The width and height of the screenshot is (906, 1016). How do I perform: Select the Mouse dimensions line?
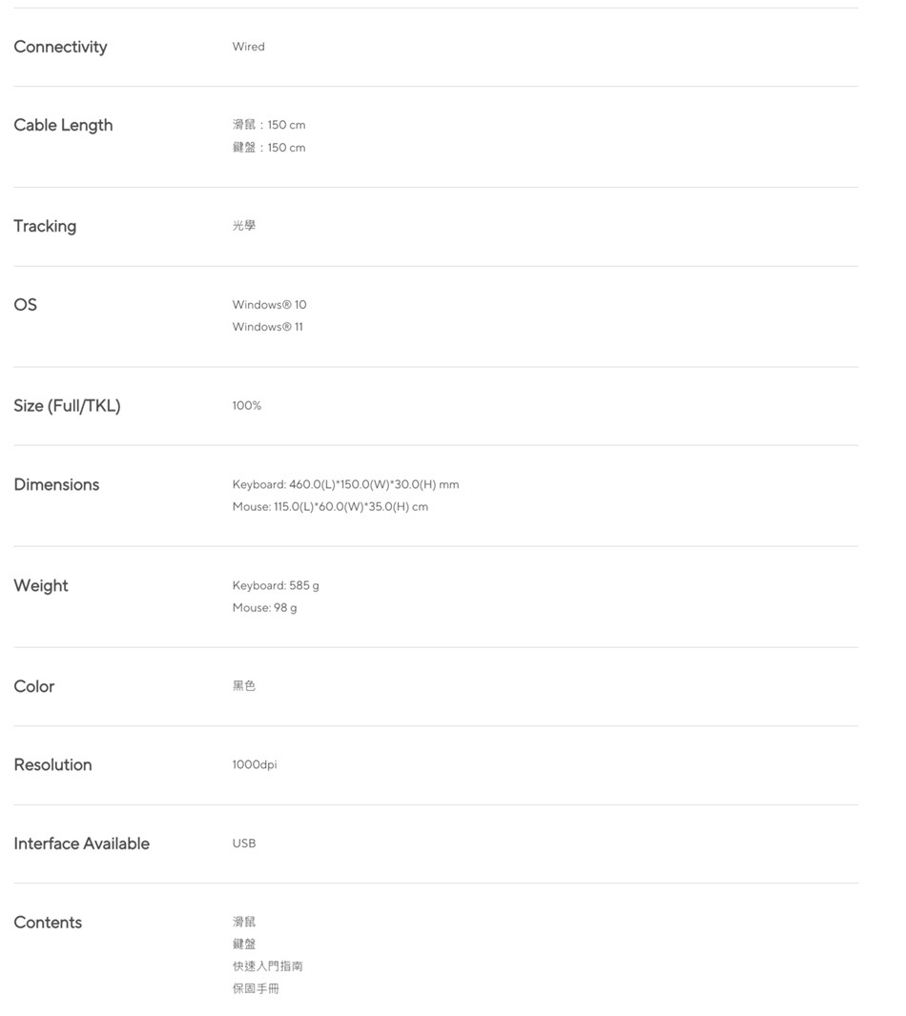tap(330, 507)
